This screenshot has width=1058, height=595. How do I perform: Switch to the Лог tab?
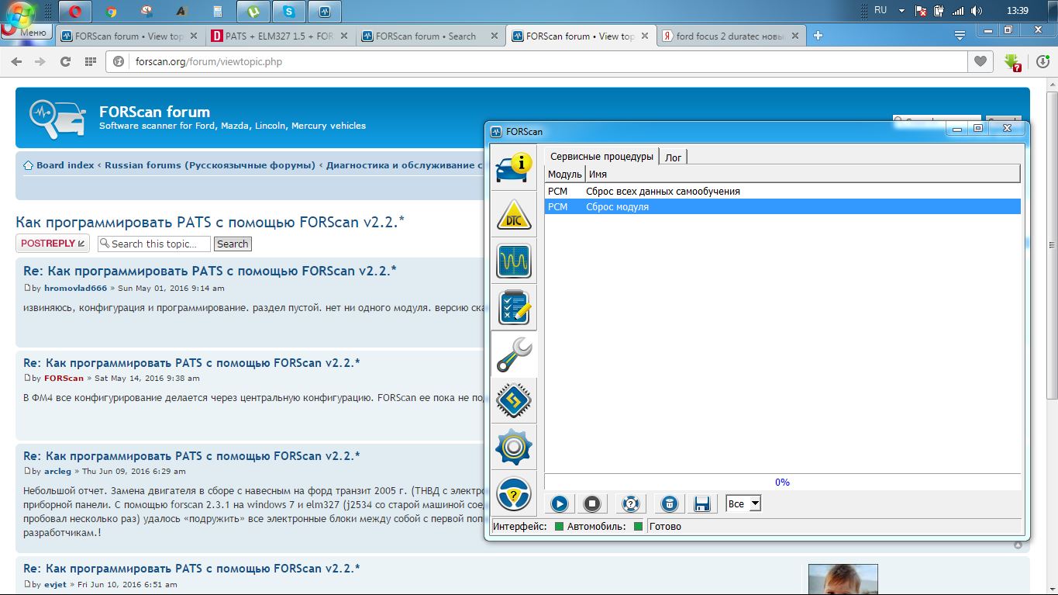tap(673, 157)
